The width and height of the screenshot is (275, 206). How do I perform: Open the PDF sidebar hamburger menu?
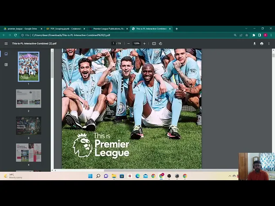(x=6, y=44)
